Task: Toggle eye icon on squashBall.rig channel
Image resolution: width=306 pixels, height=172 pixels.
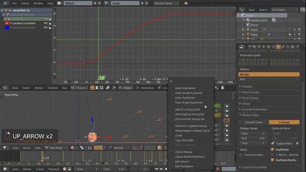Action: coord(10,10)
